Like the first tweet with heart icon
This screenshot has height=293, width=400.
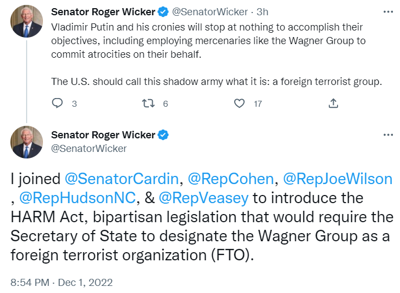[239, 103]
